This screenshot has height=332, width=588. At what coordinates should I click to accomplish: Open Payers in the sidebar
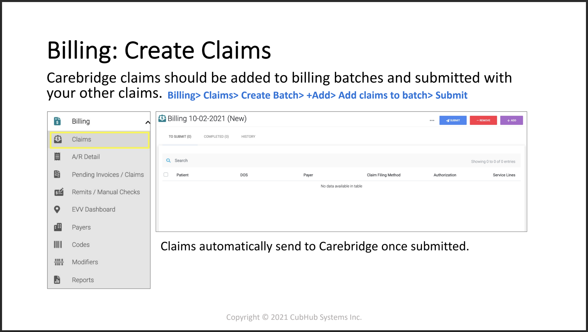(81, 227)
